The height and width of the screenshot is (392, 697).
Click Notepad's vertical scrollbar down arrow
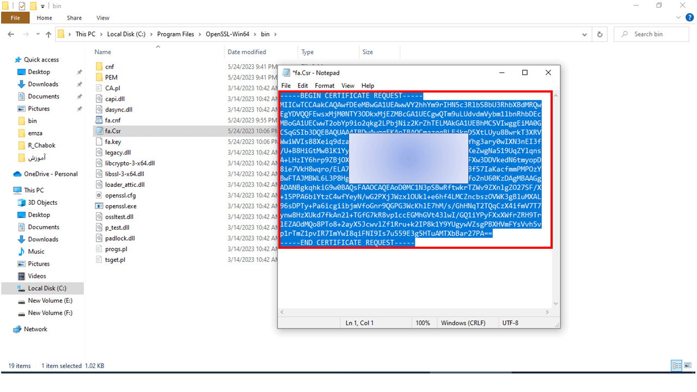click(556, 304)
